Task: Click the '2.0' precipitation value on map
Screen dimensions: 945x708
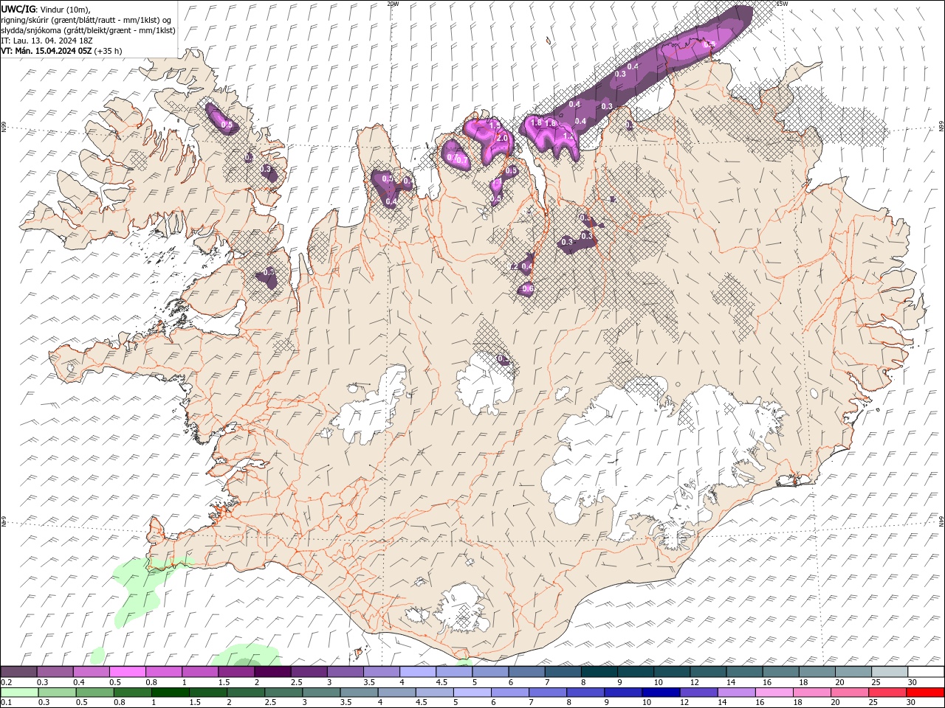Action: point(503,138)
